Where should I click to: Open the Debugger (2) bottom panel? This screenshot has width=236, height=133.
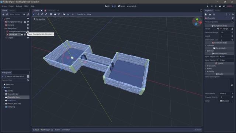pyautogui.click(x=47, y=130)
